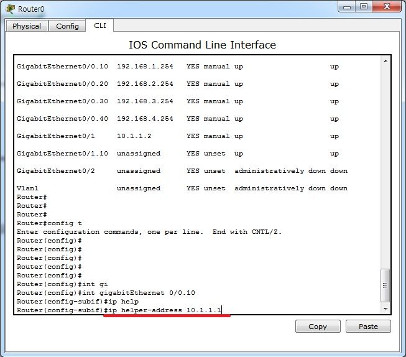The width and height of the screenshot is (406, 357).
Task: Select the CLI tab
Action: click(x=100, y=25)
